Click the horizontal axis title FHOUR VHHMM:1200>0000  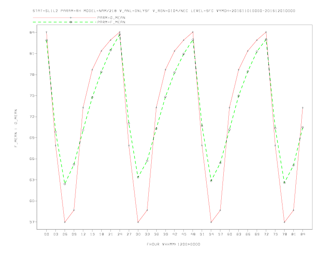click(173, 244)
